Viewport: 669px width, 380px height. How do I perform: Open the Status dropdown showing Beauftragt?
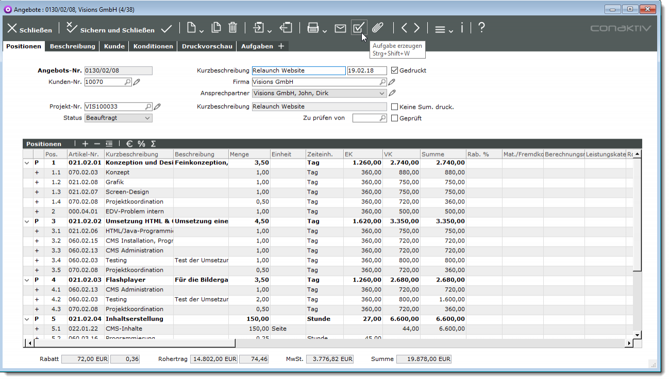click(x=119, y=118)
